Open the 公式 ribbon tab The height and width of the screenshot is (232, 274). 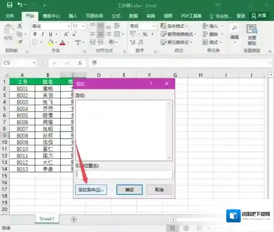(x=116, y=16)
